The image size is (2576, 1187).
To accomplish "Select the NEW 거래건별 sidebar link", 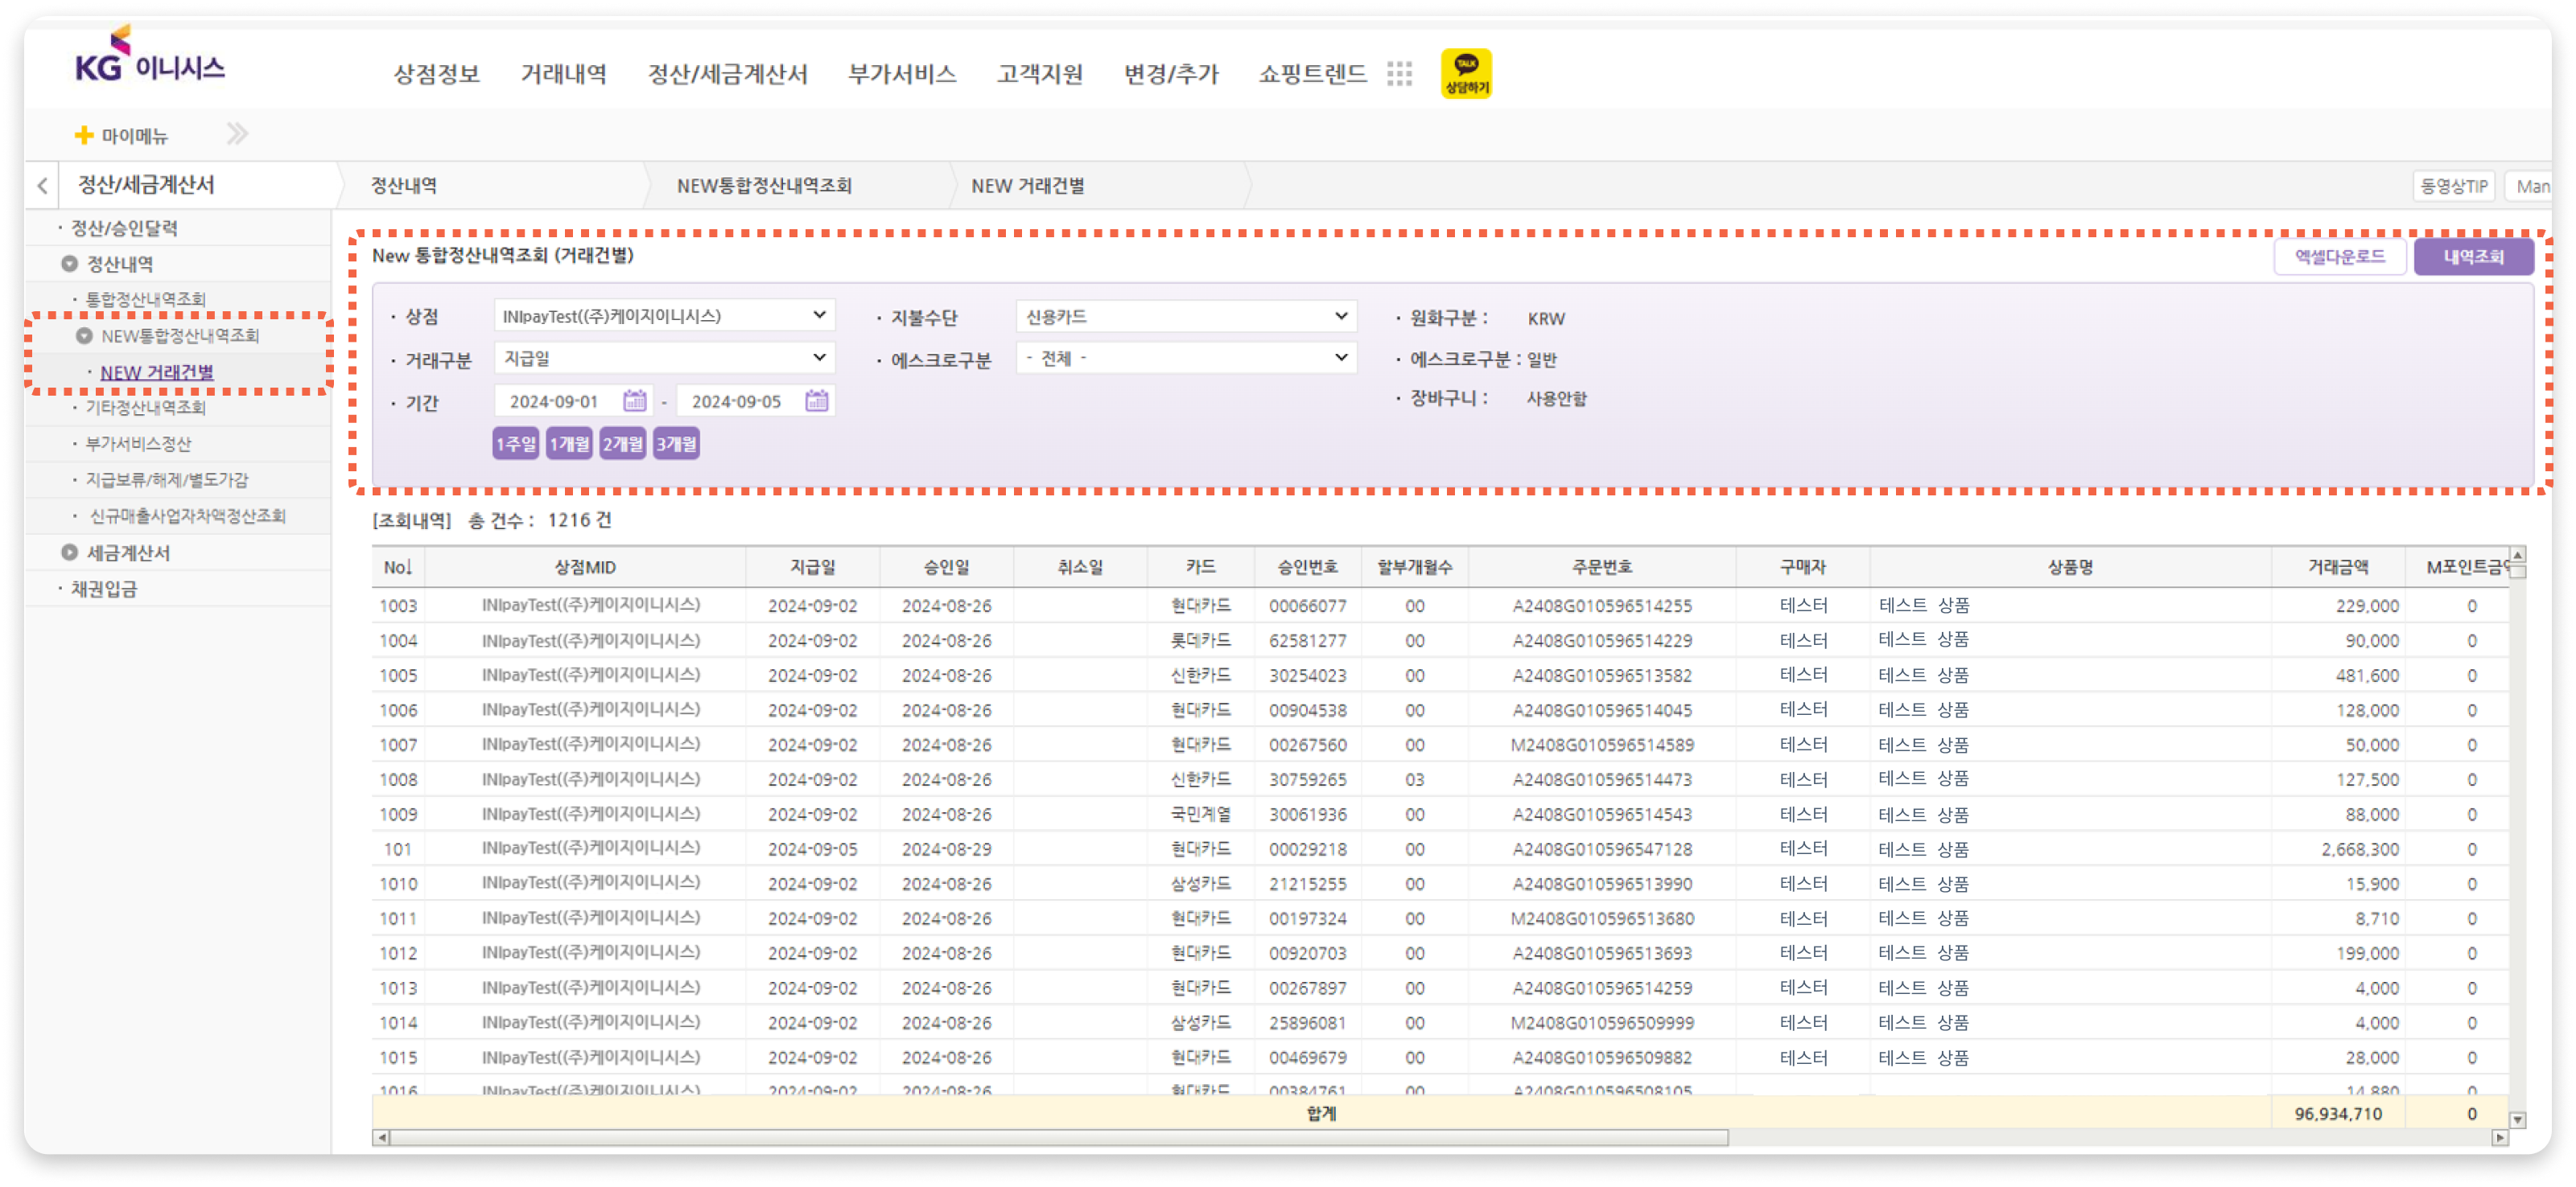I will [x=156, y=372].
